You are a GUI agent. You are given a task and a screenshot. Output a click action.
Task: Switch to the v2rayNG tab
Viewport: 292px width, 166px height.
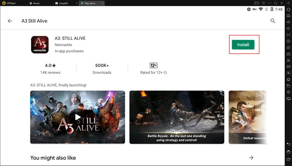click(x=64, y=3)
